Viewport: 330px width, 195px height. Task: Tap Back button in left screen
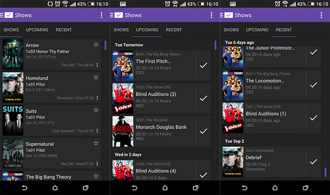click(x=24, y=187)
